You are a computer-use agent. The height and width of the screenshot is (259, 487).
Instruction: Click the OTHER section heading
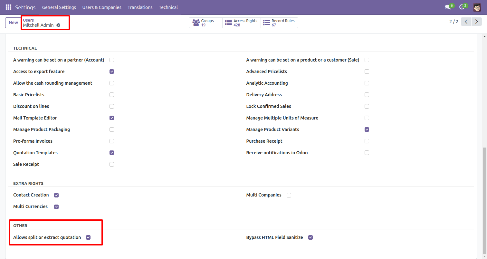(20, 225)
